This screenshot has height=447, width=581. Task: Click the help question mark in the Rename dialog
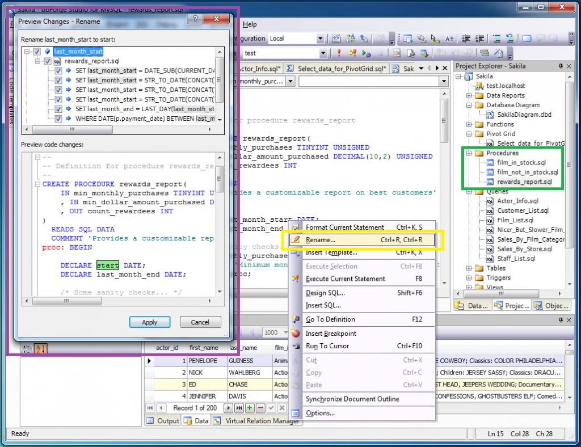(x=195, y=19)
